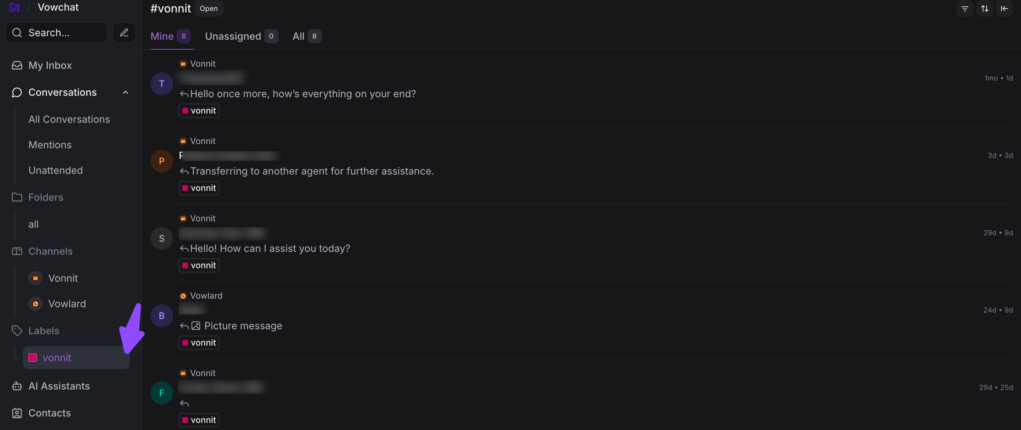Viewport: 1021px width, 430px height.
Task: Collapse the Conversations section chevron
Action: 126,92
